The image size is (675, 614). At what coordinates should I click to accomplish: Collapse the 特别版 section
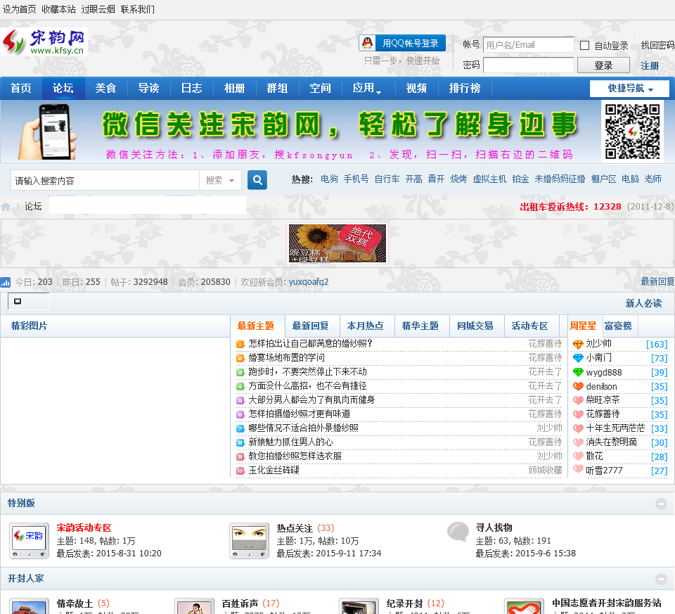pos(661,504)
